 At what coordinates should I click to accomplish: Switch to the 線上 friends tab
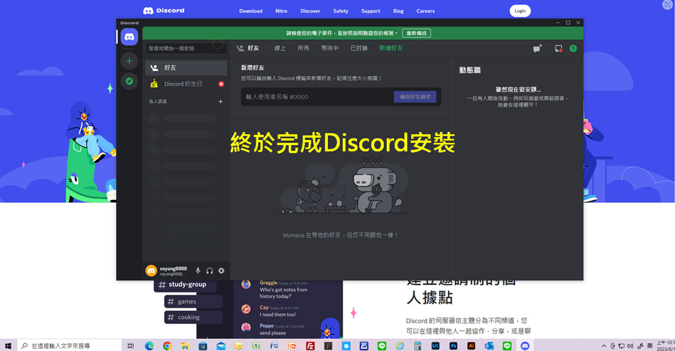[x=280, y=48]
